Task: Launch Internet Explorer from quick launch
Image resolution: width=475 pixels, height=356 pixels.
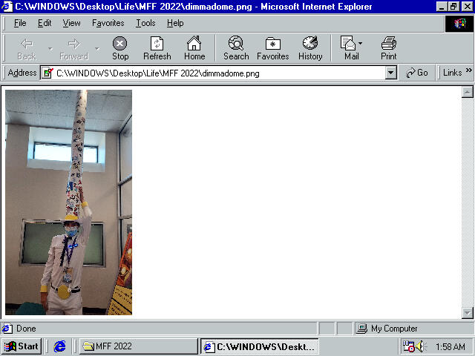Action: pyautogui.click(x=60, y=346)
